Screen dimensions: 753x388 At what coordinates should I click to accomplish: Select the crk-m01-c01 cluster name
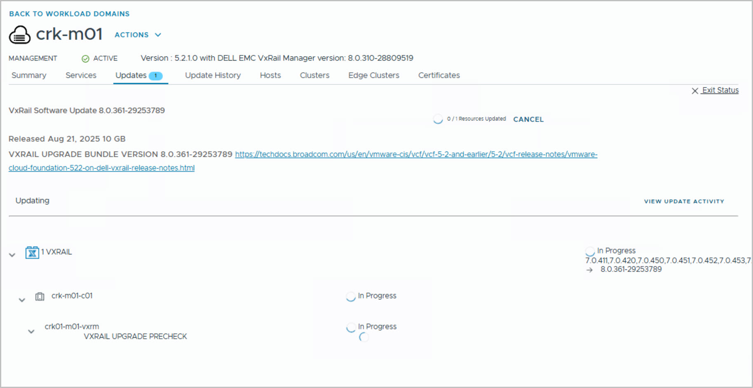(72, 295)
